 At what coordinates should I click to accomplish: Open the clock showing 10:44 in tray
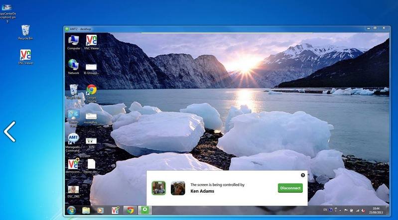[x=376, y=210]
